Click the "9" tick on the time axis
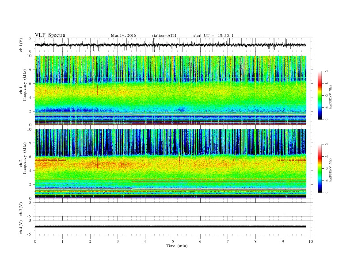 click(283, 241)
